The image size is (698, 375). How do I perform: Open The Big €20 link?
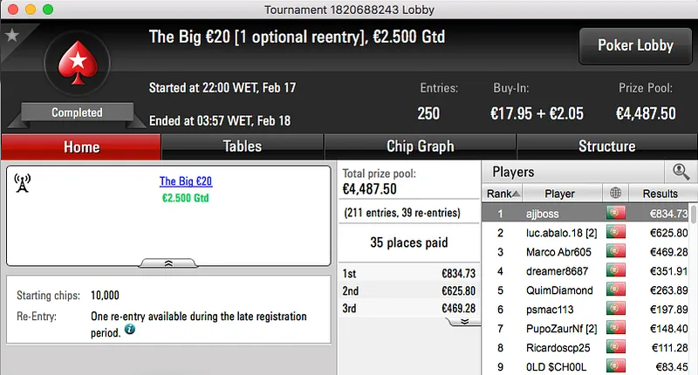[x=186, y=181]
